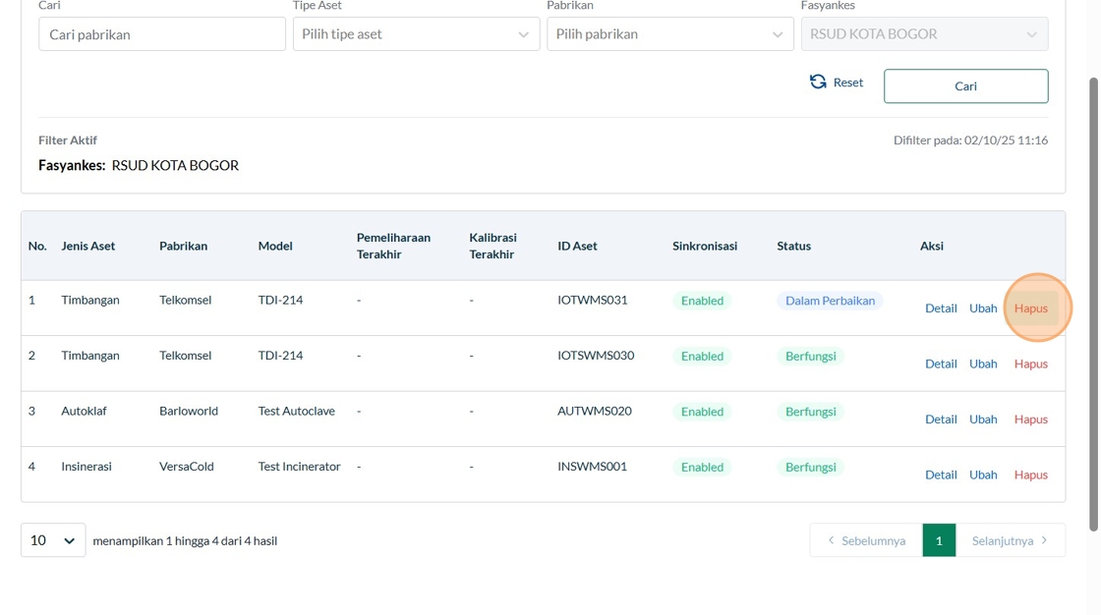Open the rows-per-page 10 selector
The width and height of the screenshot is (1101, 615).
[x=53, y=540]
